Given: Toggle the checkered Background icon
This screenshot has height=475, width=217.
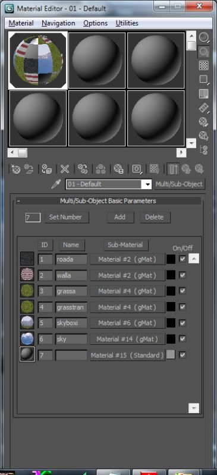Looking at the screenshot, I should tap(204, 65).
